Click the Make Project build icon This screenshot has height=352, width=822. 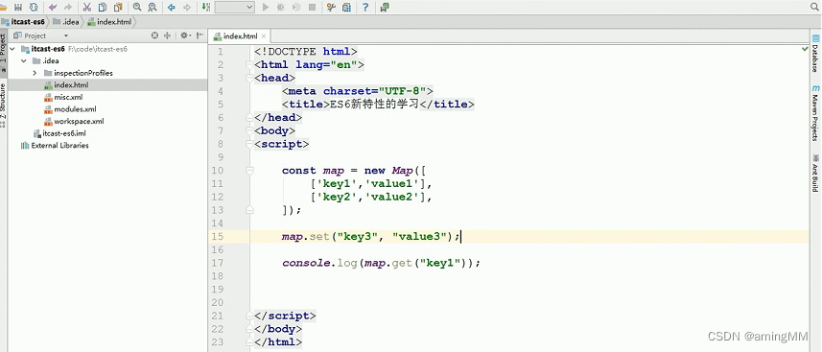click(x=206, y=8)
